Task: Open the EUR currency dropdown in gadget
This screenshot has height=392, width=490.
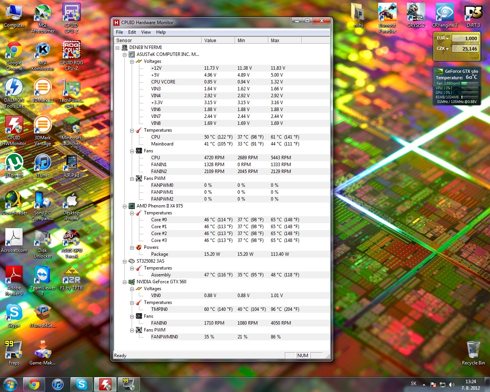Action: coord(443,38)
